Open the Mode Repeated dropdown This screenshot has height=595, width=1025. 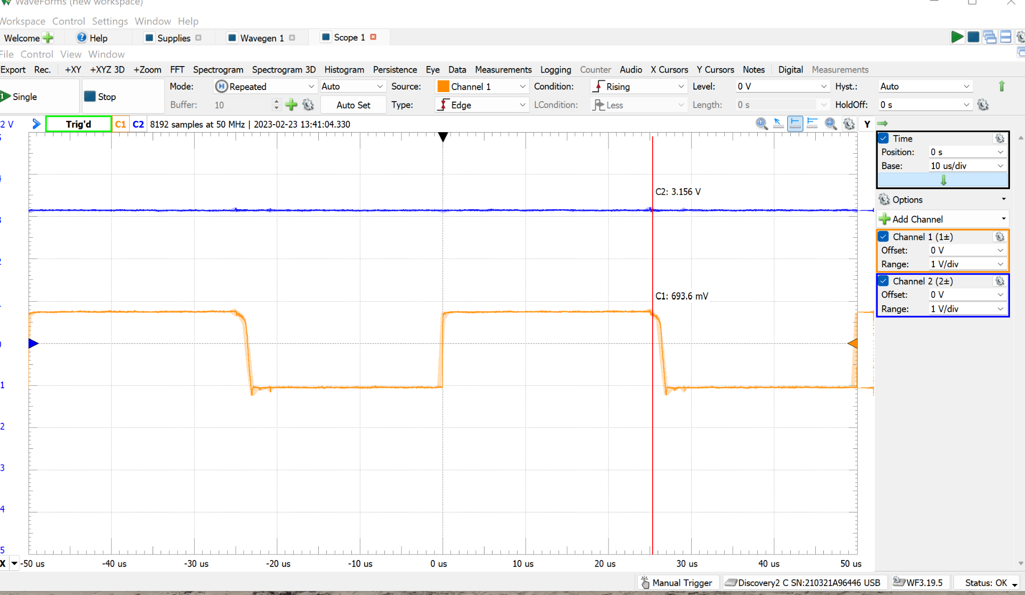[265, 87]
